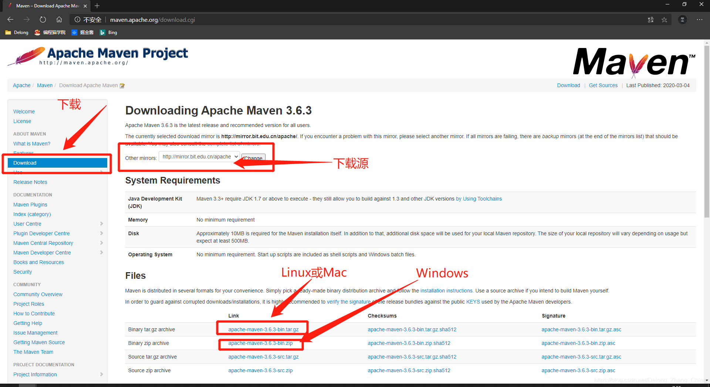Click the edit icon beside breadcrumb
710x387 pixels.
122,86
